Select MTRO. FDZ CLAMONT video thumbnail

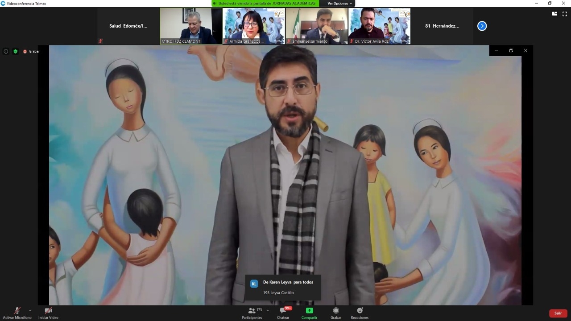191,26
